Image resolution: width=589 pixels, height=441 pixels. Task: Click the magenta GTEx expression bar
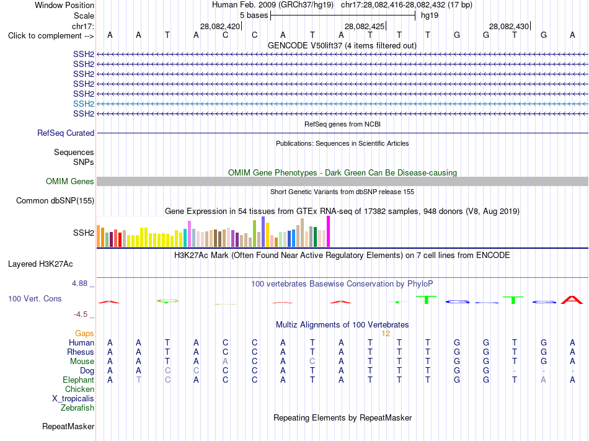click(329, 231)
